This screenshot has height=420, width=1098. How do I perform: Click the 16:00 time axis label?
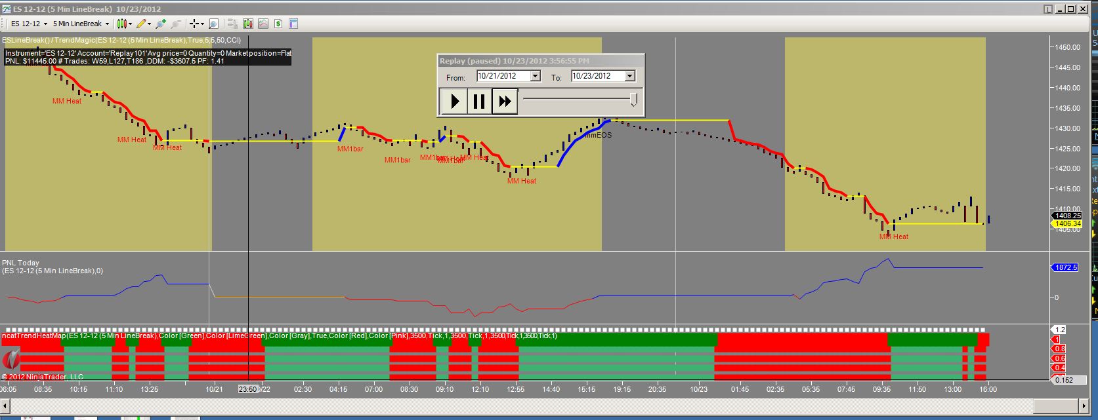[988, 389]
